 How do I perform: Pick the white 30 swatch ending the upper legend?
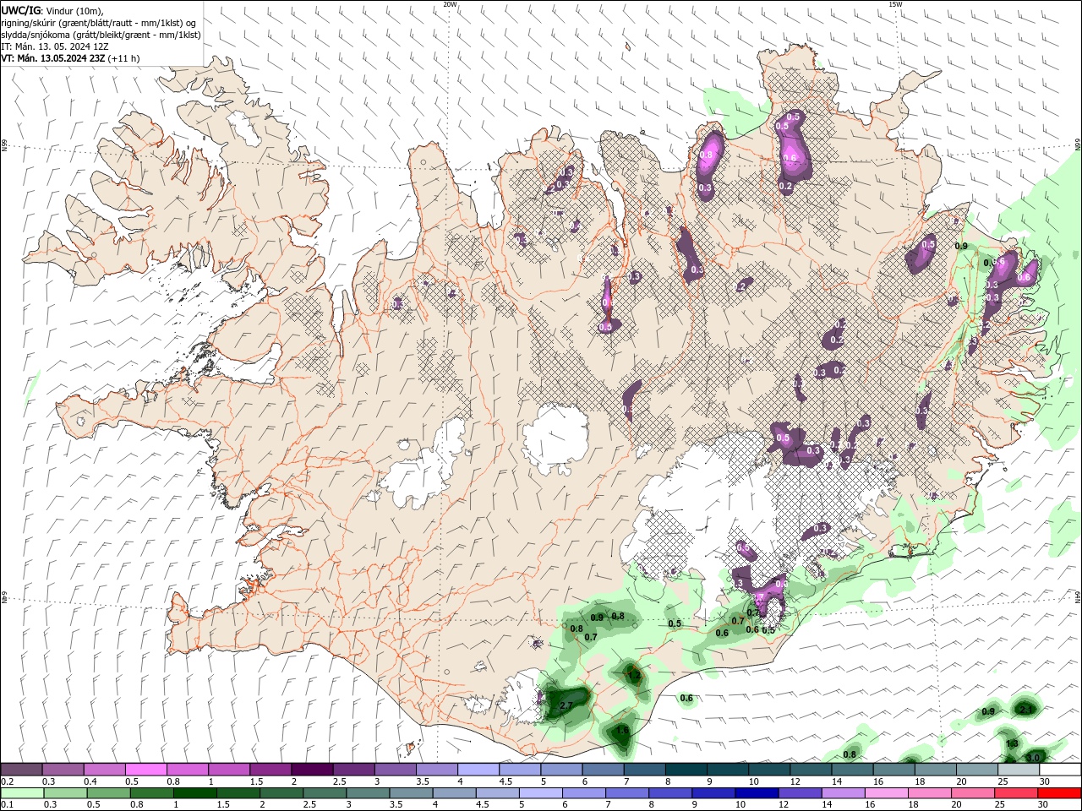(1059, 770)
